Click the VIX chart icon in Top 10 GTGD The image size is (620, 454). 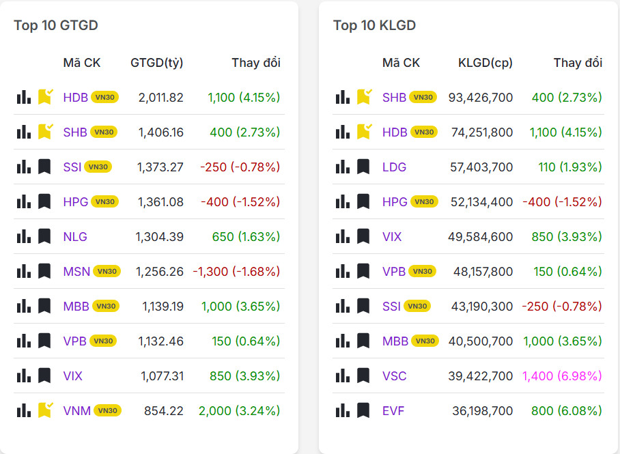click(x=24, y=375)
